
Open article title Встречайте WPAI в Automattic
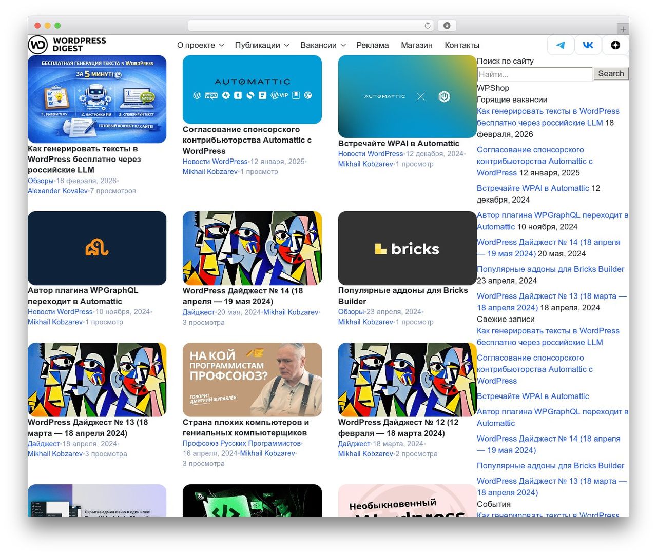tap(399, 143)
